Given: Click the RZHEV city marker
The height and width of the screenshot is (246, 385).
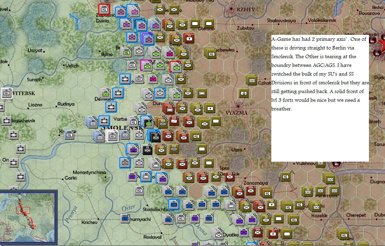Looking at the screenshot, I should 231,9.
